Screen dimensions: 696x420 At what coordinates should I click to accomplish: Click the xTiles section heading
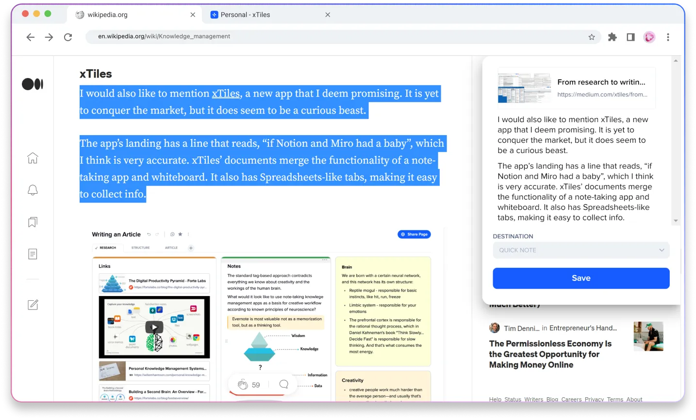coord(96,74)
